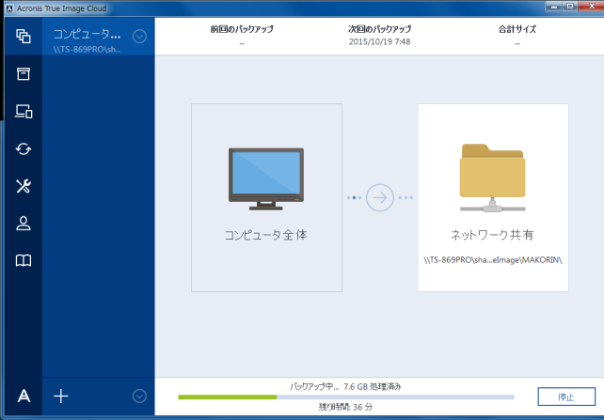This screenshot has height=420, width=604.
Task: Click the circular arrow between source and destination
Action: (x=380, y=197)
